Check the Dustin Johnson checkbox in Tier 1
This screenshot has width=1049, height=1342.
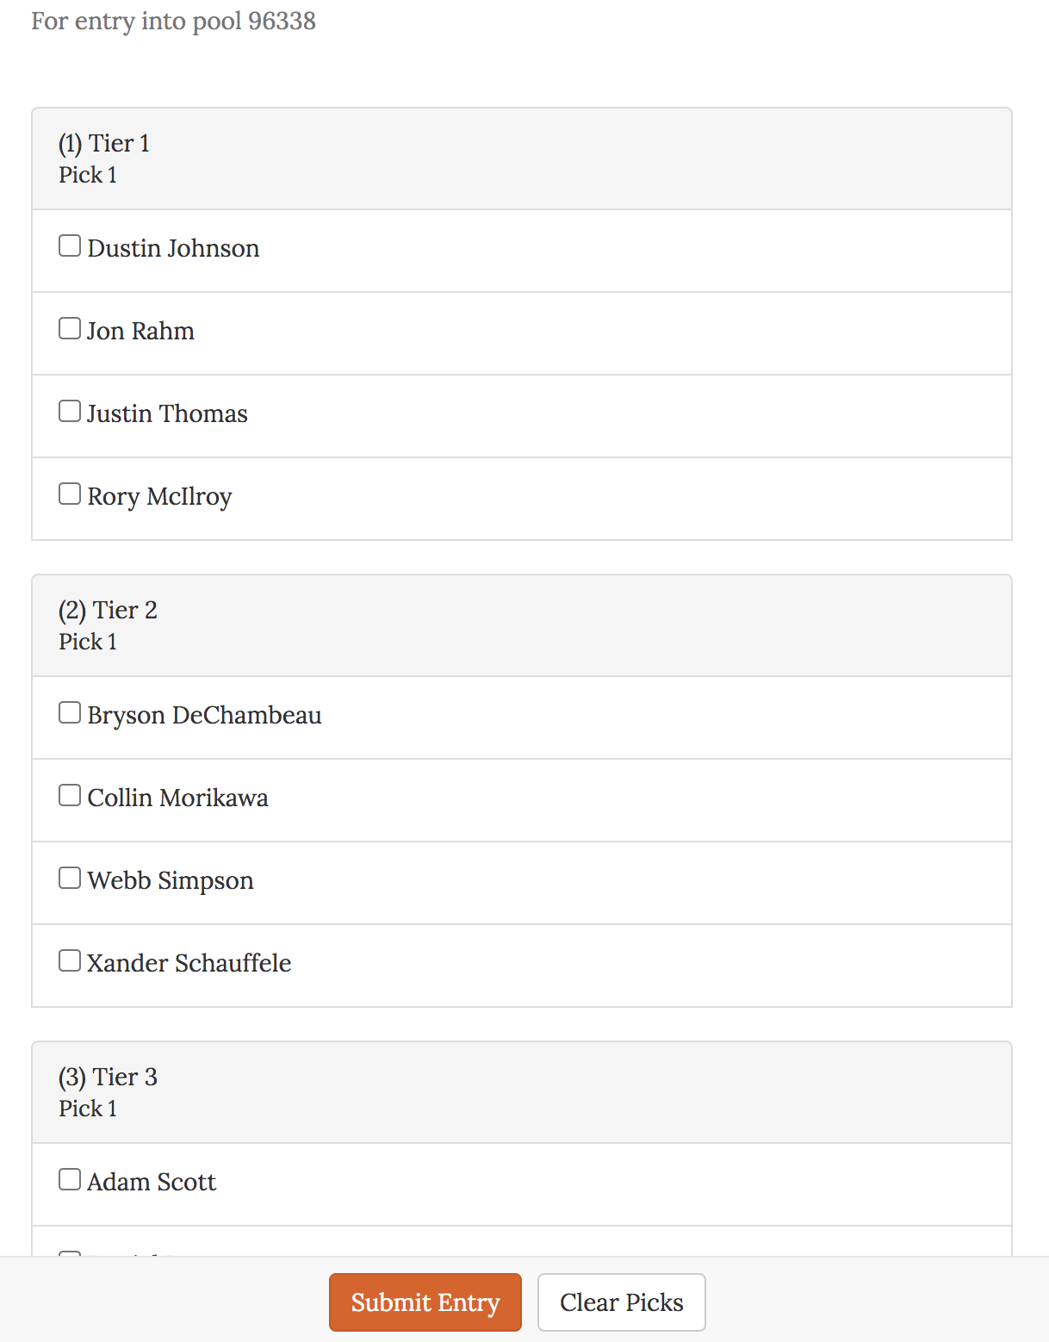pos(69,245)
